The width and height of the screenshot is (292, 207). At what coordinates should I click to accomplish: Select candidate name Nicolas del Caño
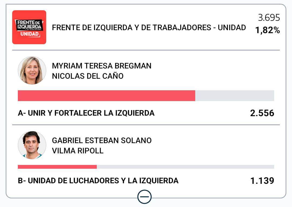click(88, 76)
